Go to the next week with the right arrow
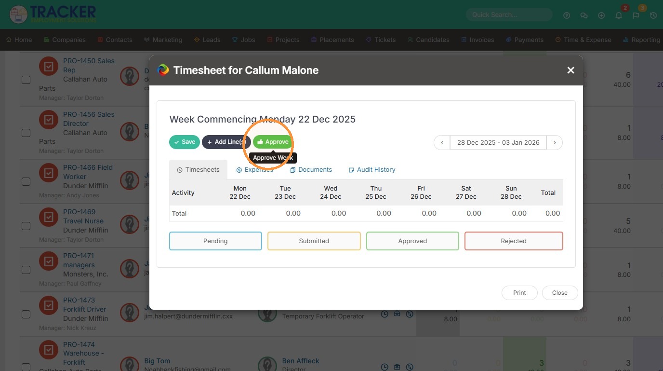 (x=555, y=142)
